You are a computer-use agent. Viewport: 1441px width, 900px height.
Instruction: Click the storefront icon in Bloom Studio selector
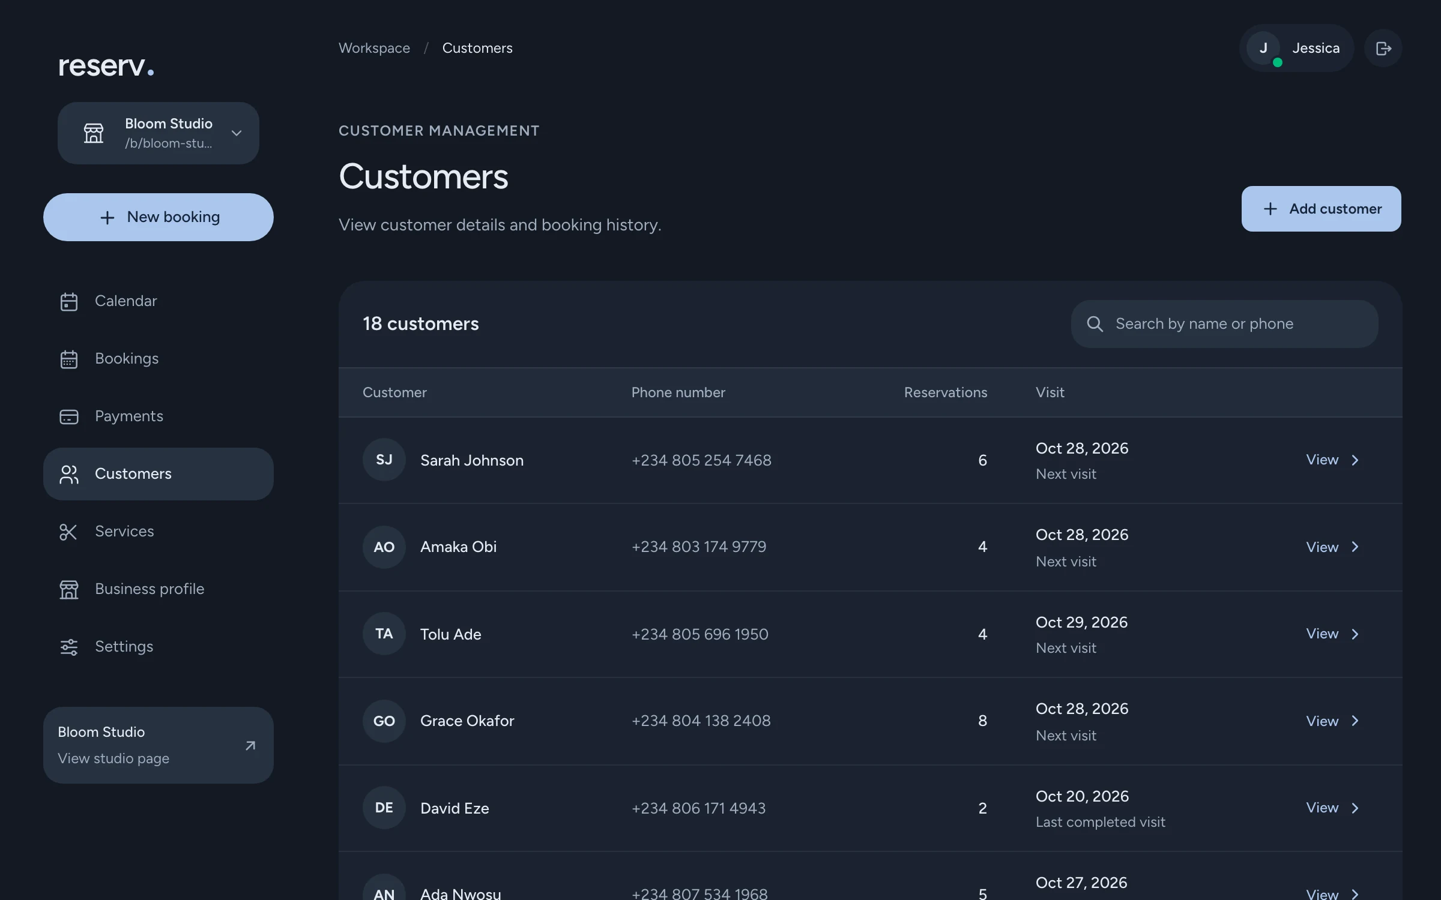[94, 133]
